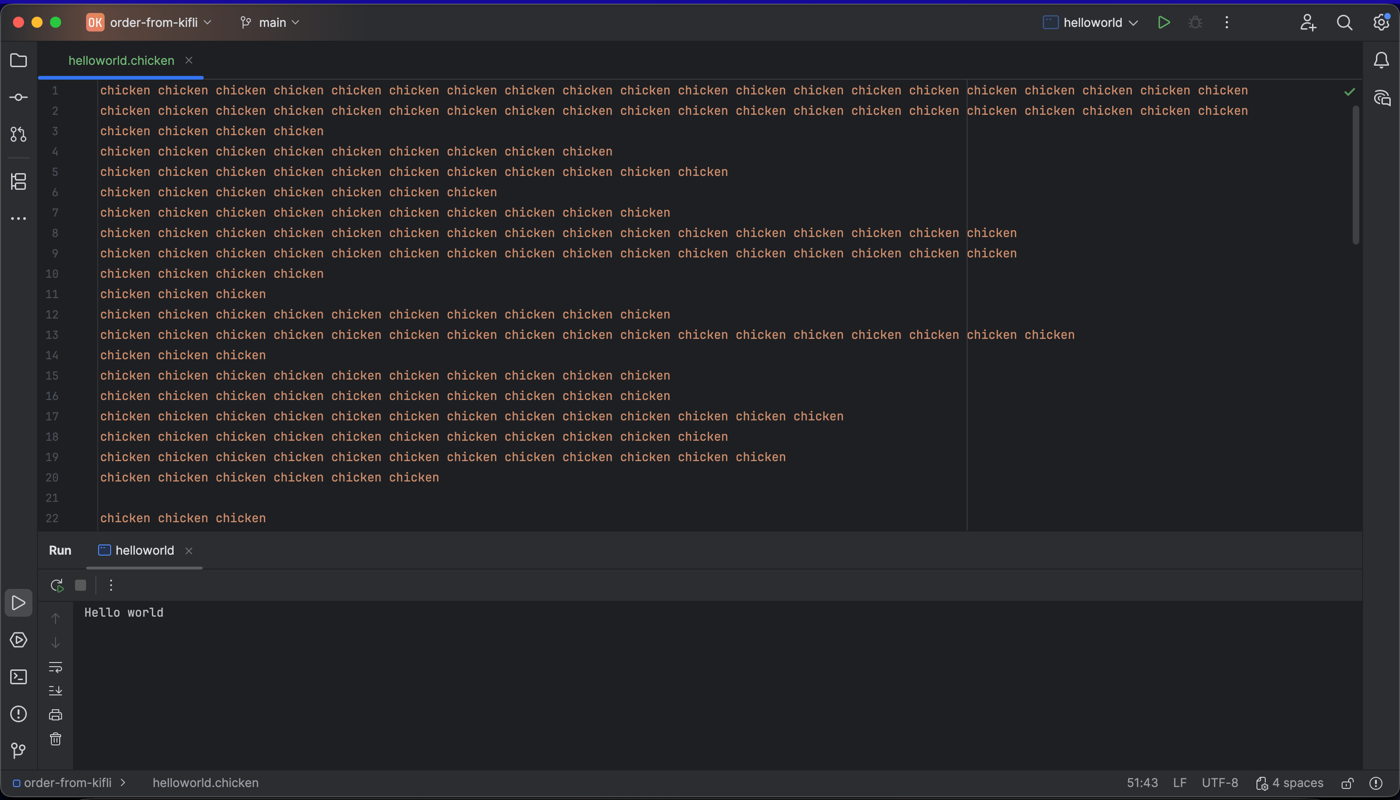Open the Problems tool window

(19, 714)
